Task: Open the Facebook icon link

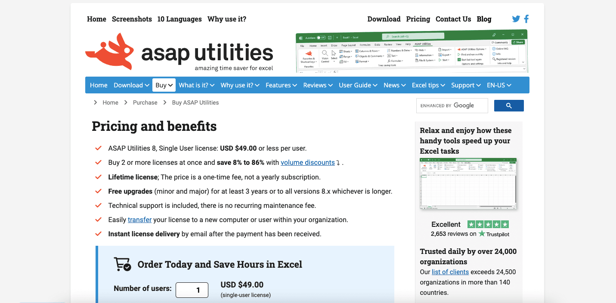Action: click(526, 19)
